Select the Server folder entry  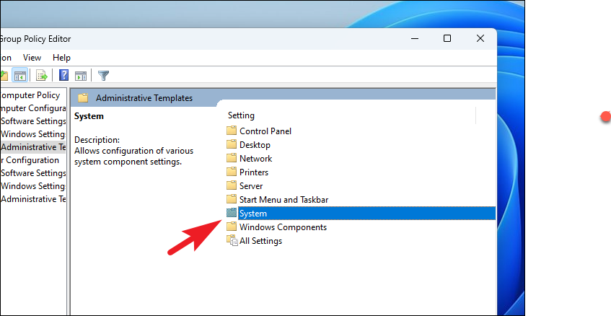(x=245, y=186)
